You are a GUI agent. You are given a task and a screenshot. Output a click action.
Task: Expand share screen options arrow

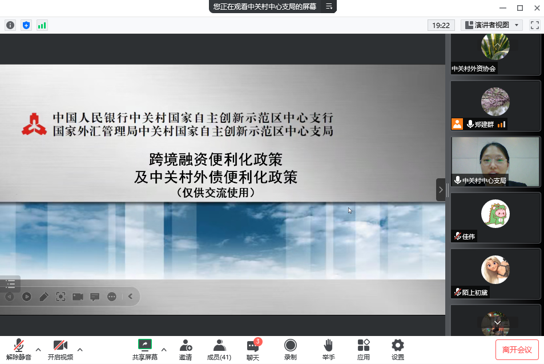(x=164, y=349)
